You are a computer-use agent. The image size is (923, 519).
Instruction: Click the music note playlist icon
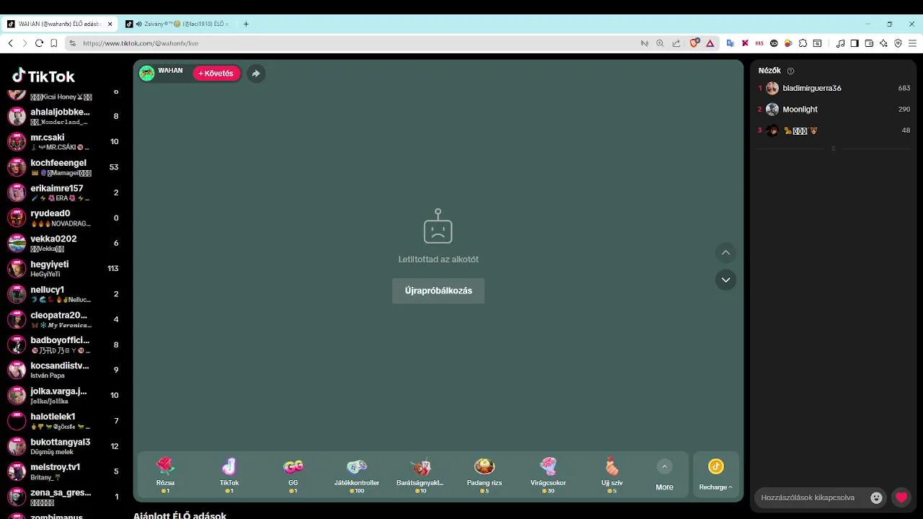pos(840,43)
